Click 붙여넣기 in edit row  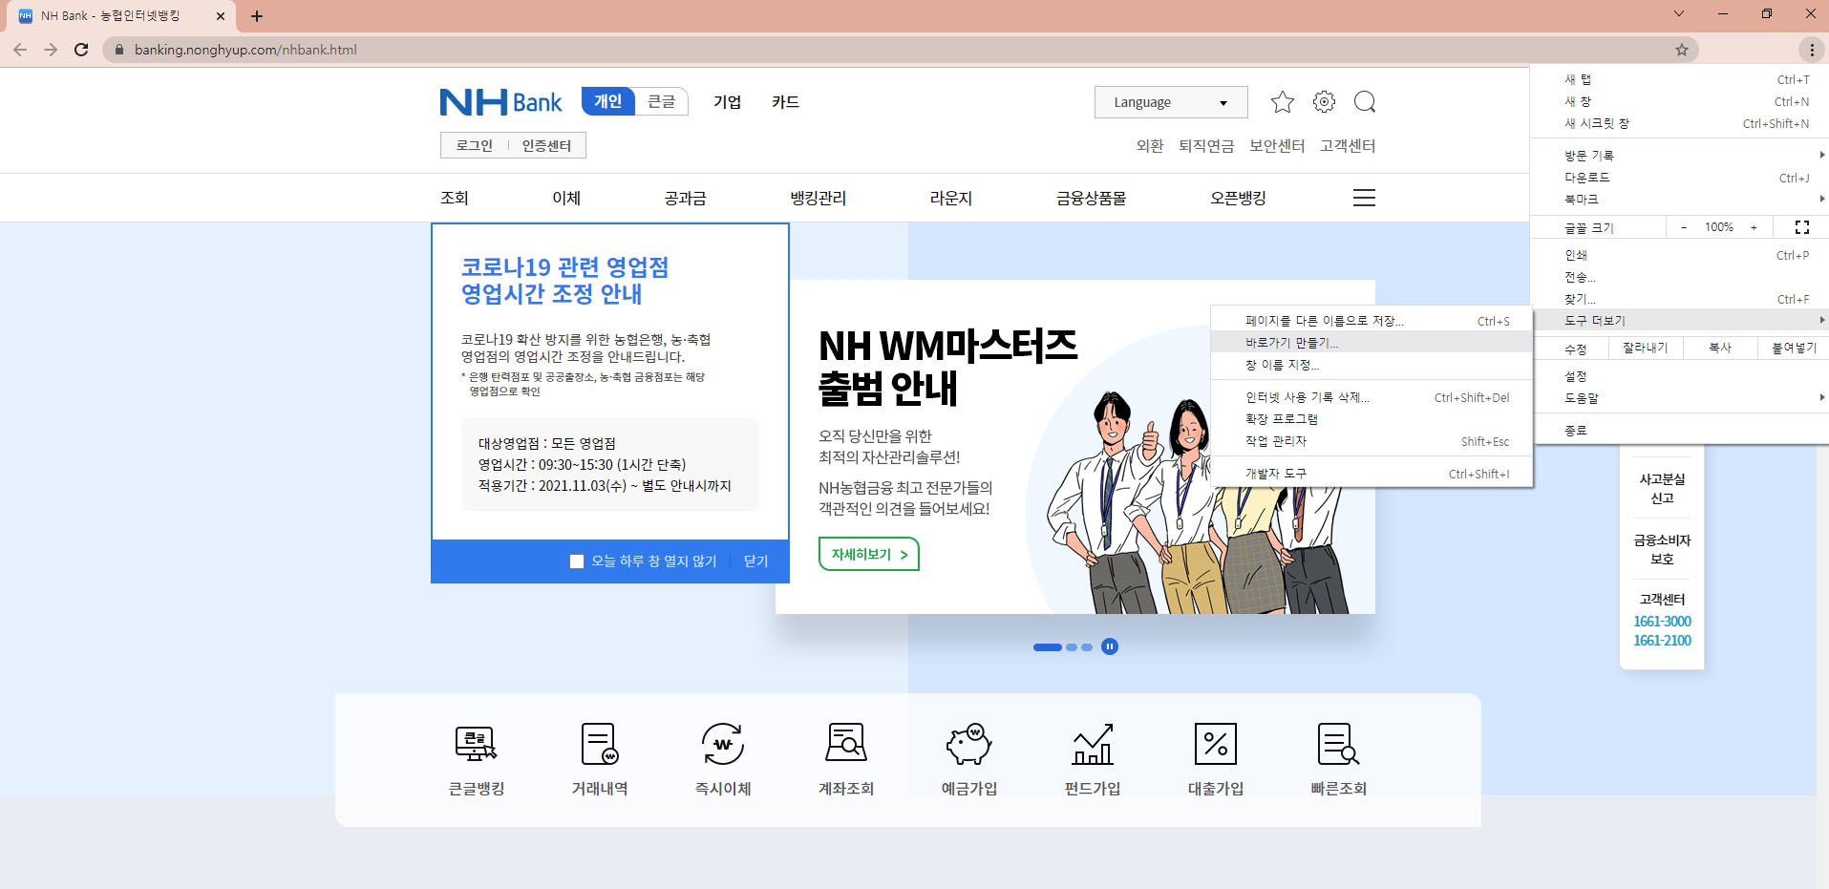pos(1794,348)
